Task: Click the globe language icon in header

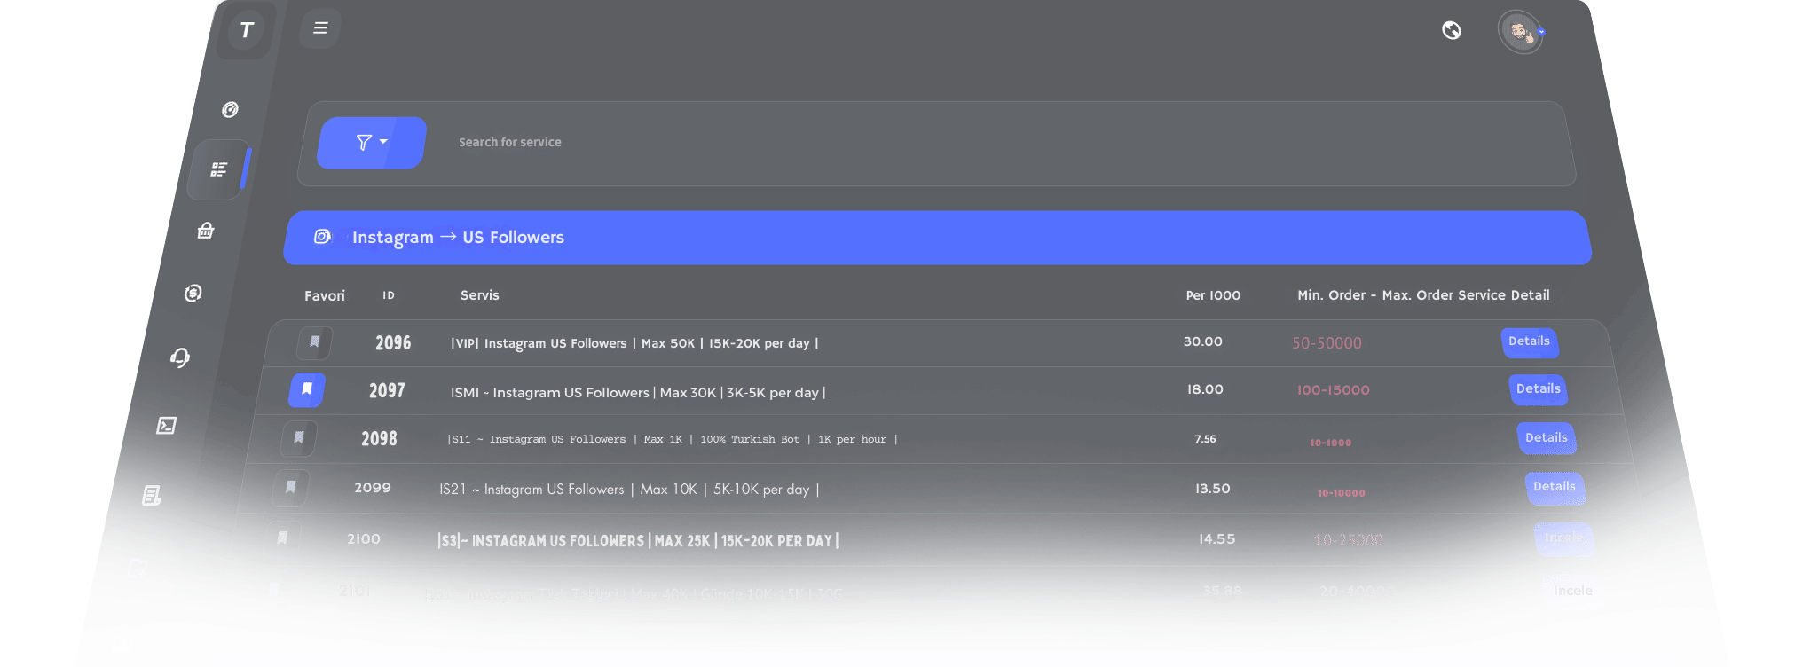Action: pyautogui.click(x=1452, y=30)
